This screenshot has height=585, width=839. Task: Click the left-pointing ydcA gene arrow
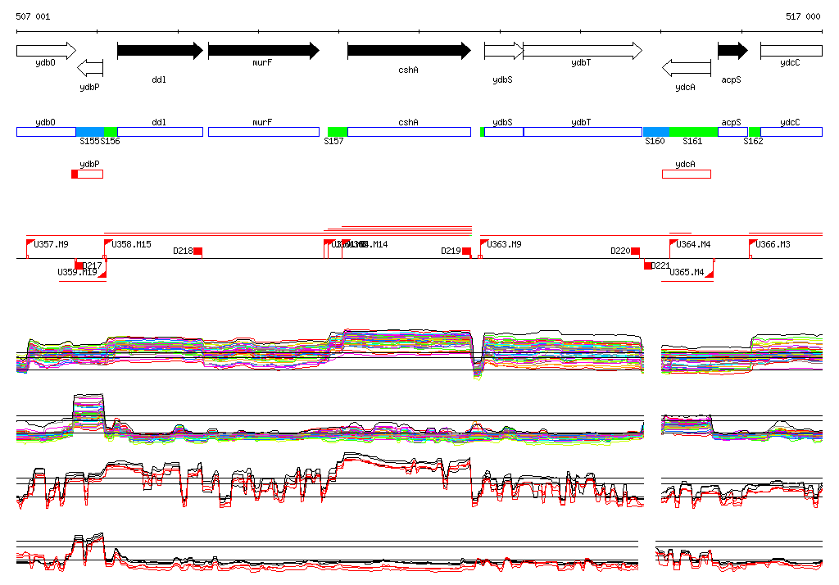pyautogui.click(x=686, y=67)
